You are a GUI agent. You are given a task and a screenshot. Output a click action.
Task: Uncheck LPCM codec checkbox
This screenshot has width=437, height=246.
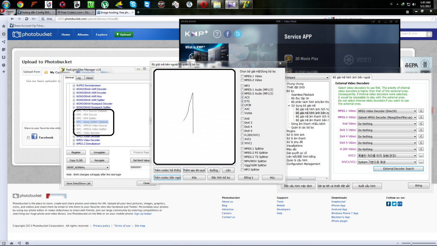tap(242, 105)
